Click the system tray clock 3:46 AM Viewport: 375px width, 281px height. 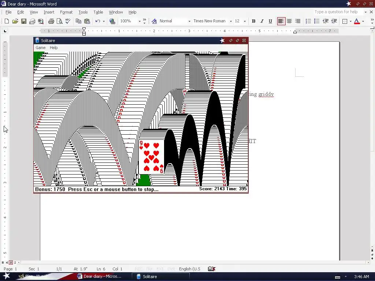(x=362, y=277)
